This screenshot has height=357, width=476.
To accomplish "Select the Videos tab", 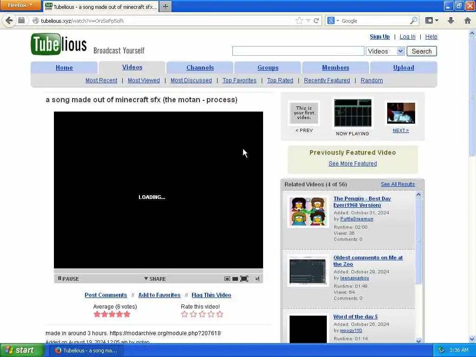I will [132, 67].
